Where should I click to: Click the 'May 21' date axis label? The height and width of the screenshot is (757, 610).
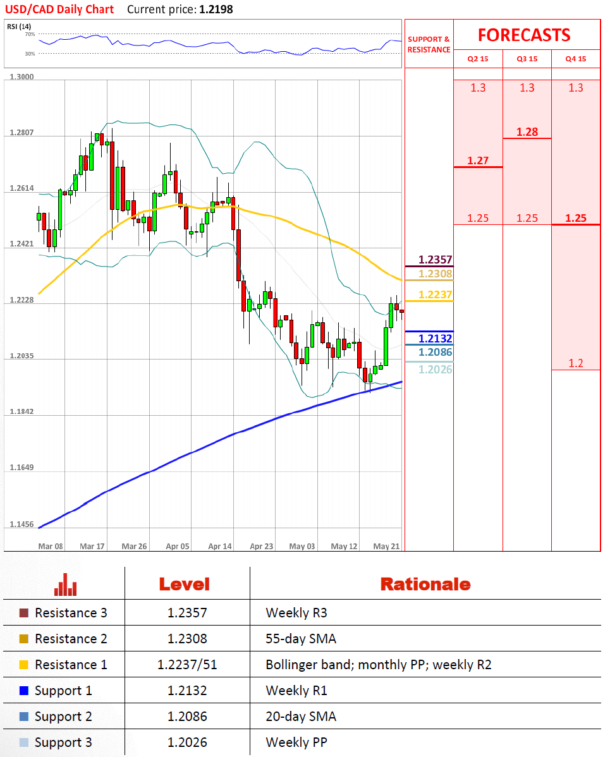tap(386, 546)
